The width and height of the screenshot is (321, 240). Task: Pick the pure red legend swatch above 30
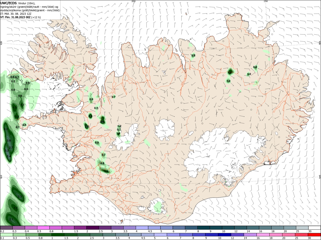coord(315,235)
